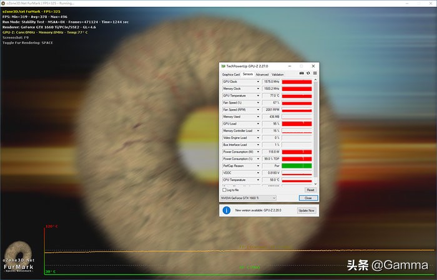Open the Power Consumption (W) dropdown

(258, 152)
